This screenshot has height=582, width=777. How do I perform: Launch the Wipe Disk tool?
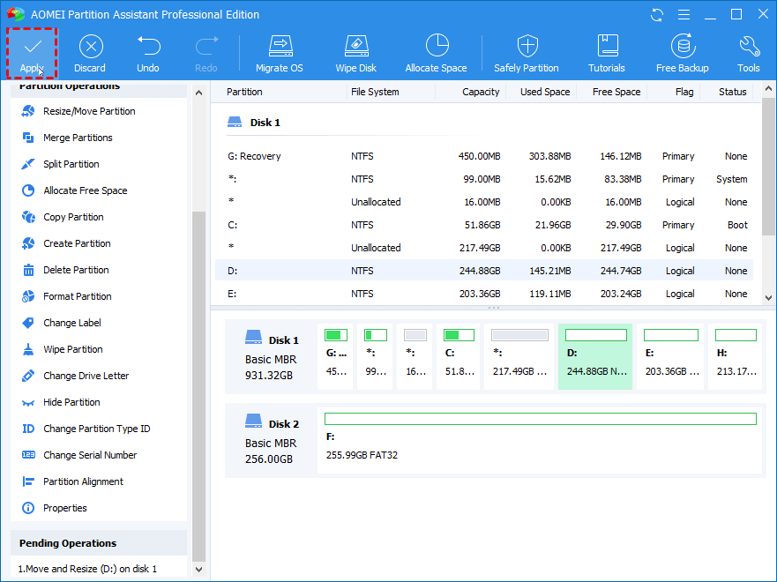(356, 54)
